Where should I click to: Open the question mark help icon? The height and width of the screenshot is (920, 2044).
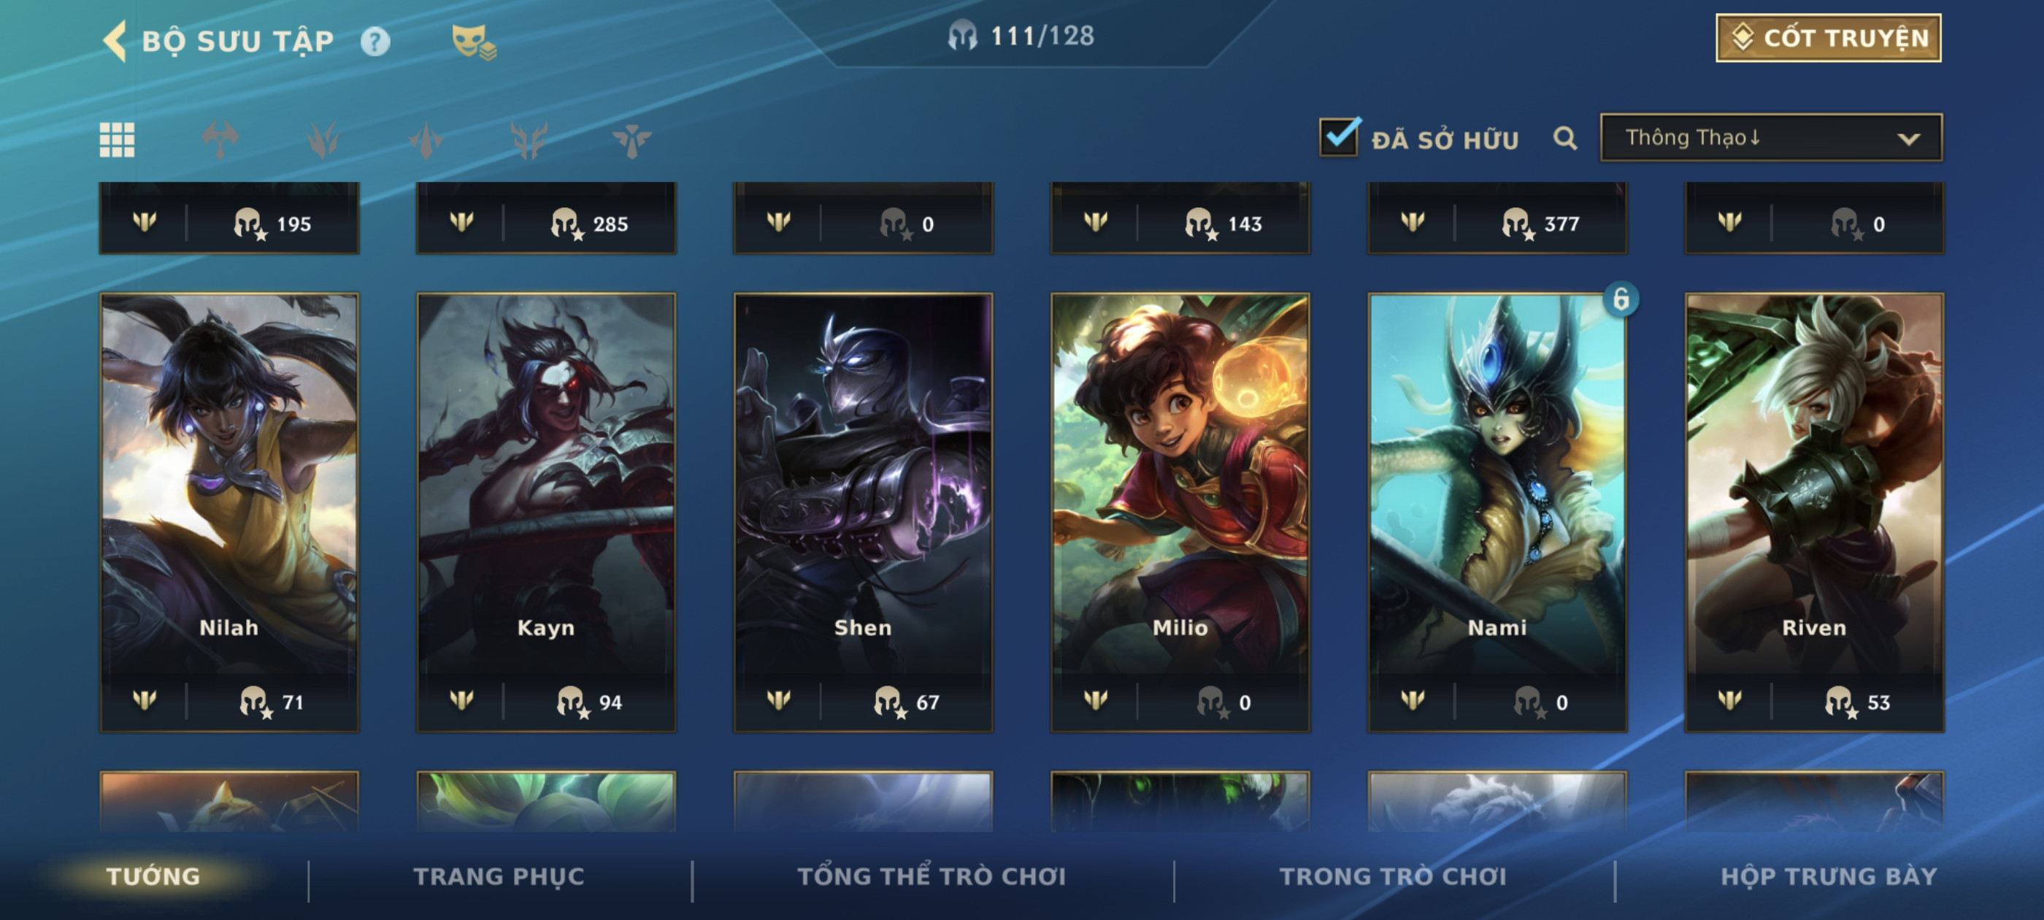375,42
